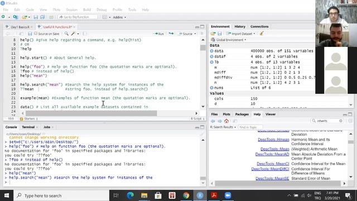The image size is (357, 201).
Task: Switch to the Plots tab
Action: click(226, 114)
